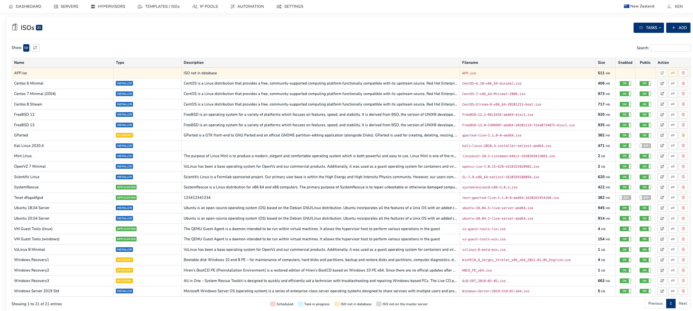Edit the VM Guest Tools (linux) entry
The height and width of the screenshot is (311, 693).
point(662,229)
